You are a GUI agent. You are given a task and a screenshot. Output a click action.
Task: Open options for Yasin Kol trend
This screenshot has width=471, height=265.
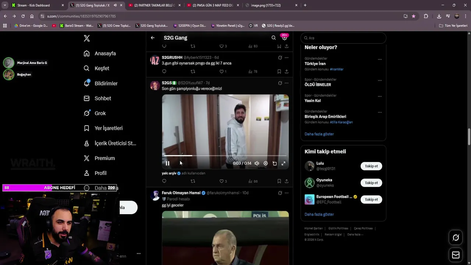380,96
